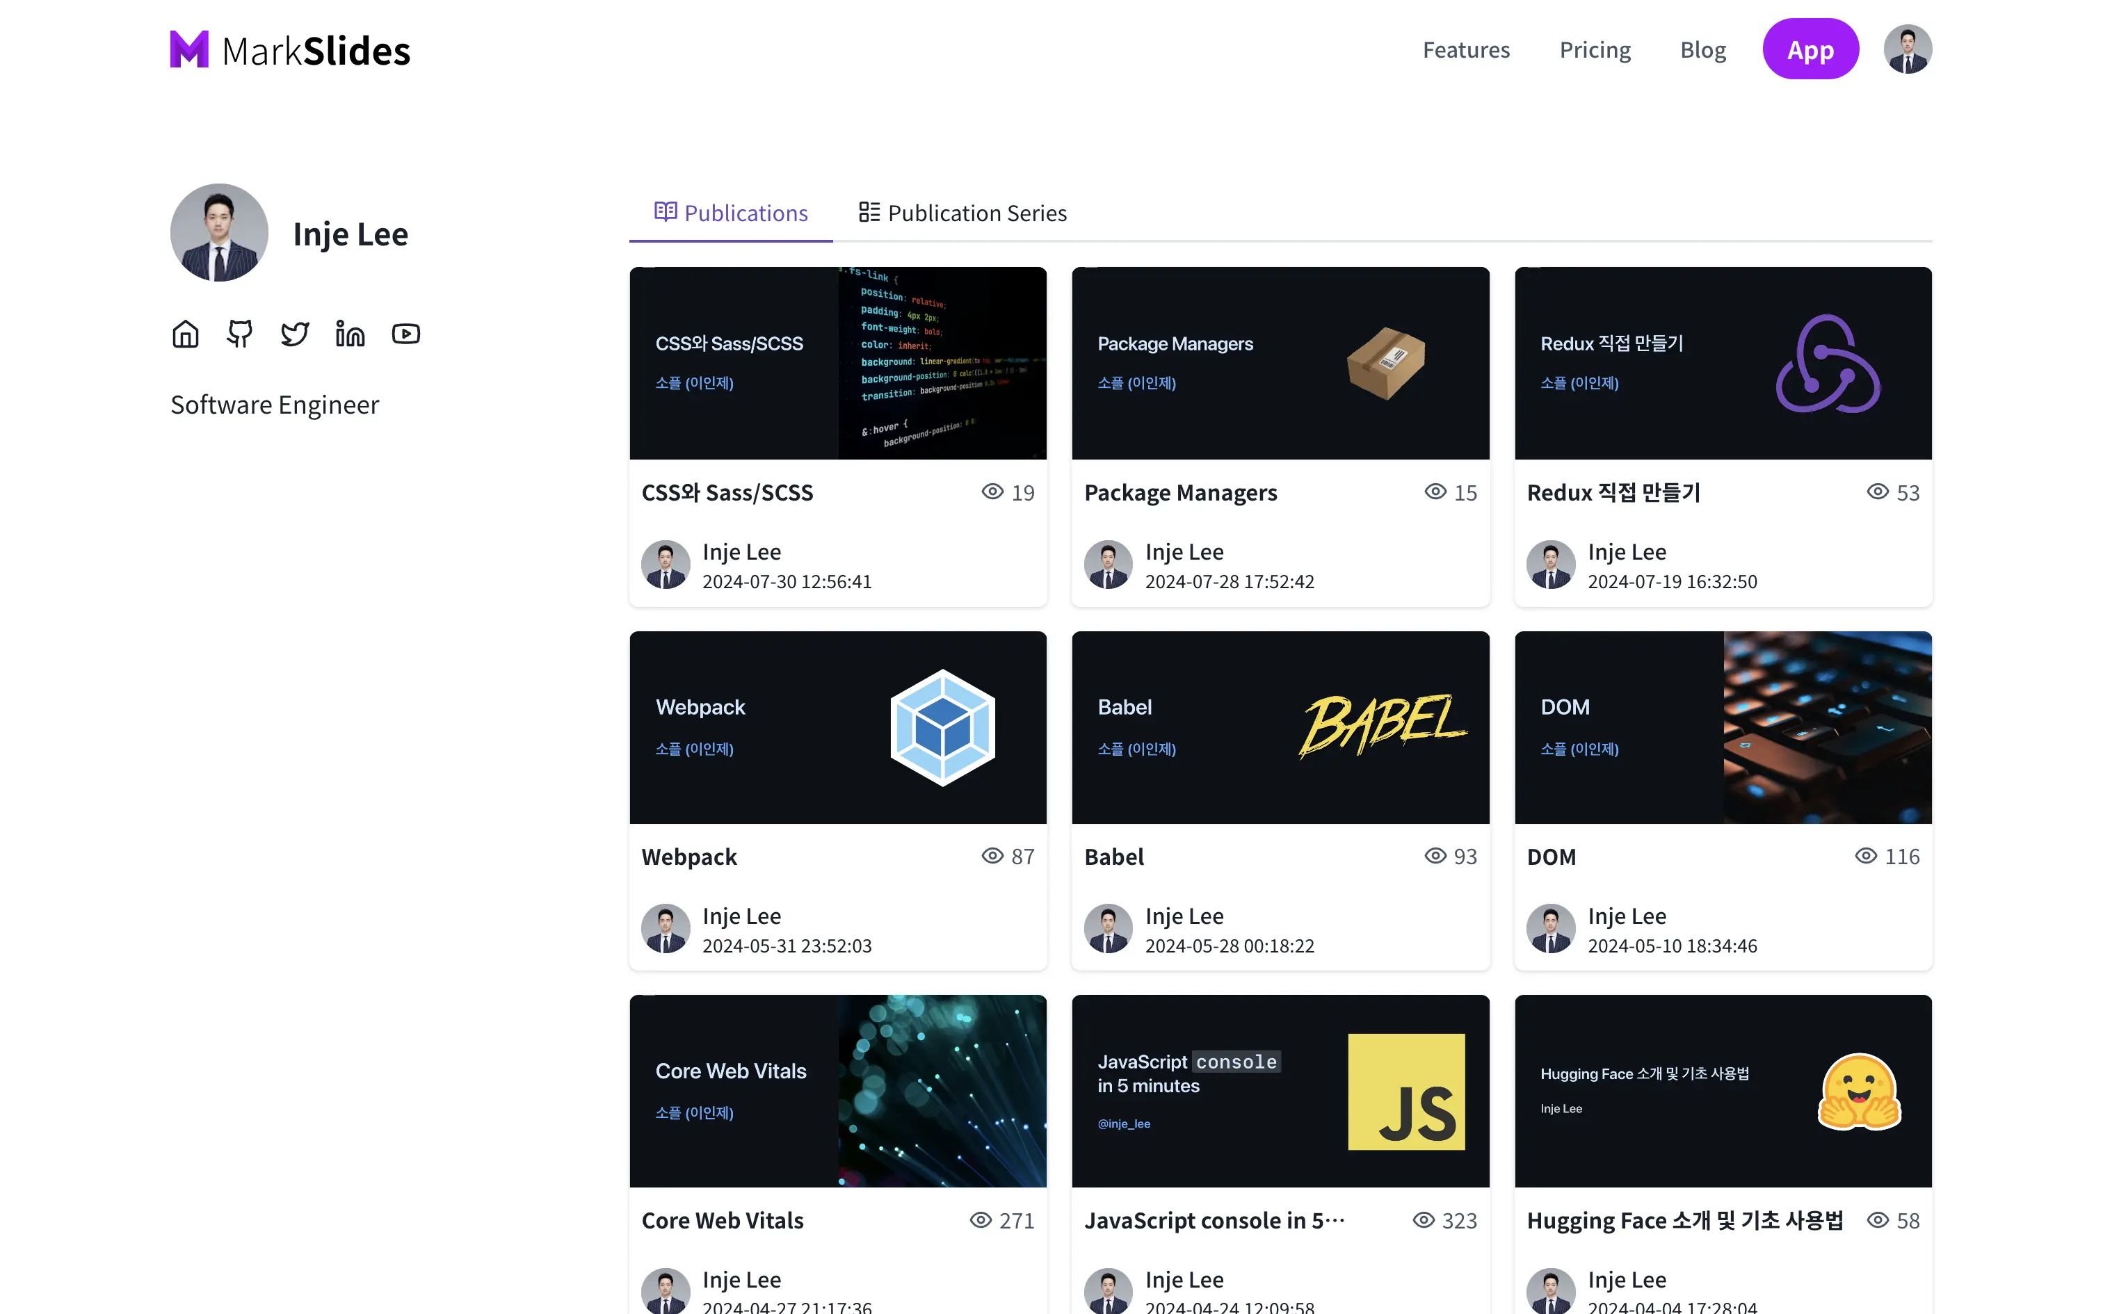The image size is (2103, 1314).
Task: Click the eye views icon on Core Web Vitals
Action: click(981, 1220)
